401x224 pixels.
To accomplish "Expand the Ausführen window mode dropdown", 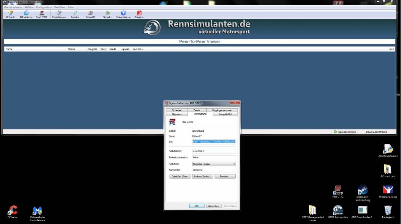I will coord(214,164).
